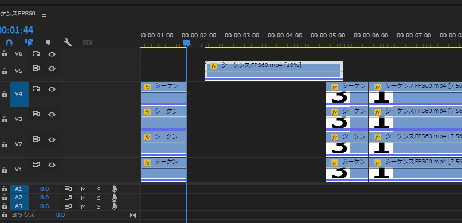
Task: Toggle sync lock on track V5
Action: [x=37, y=68]
